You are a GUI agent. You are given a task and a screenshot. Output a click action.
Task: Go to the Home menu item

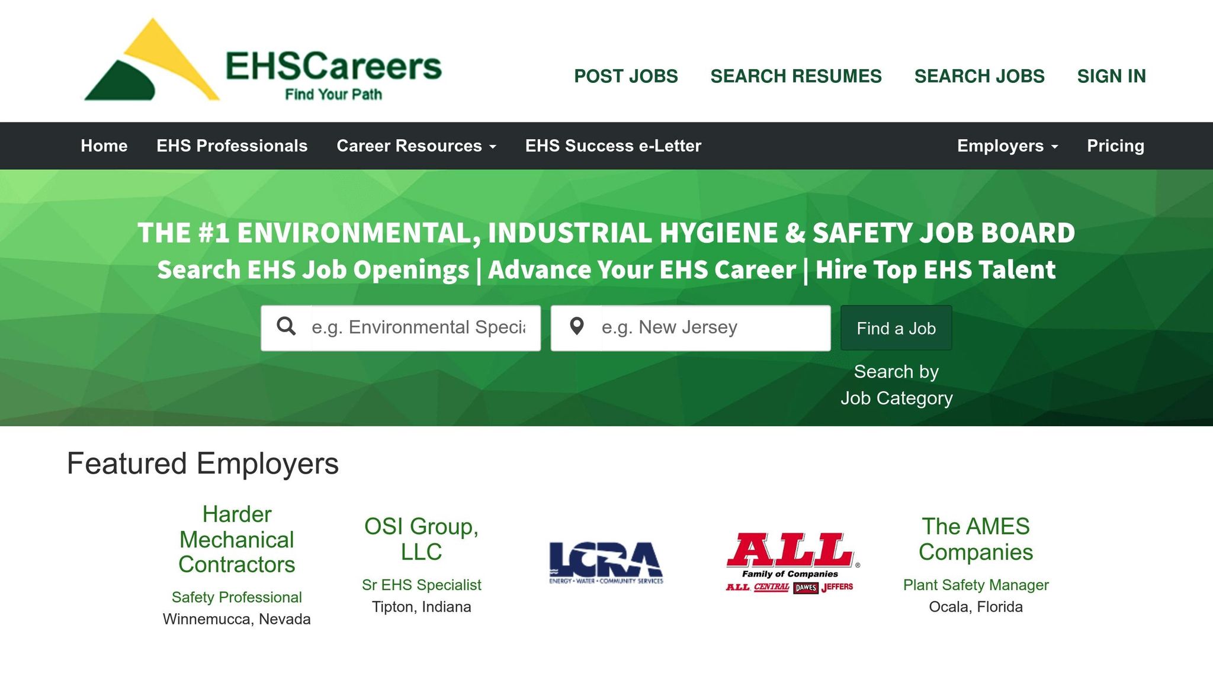pyautogui.click(x=104, y=146)
